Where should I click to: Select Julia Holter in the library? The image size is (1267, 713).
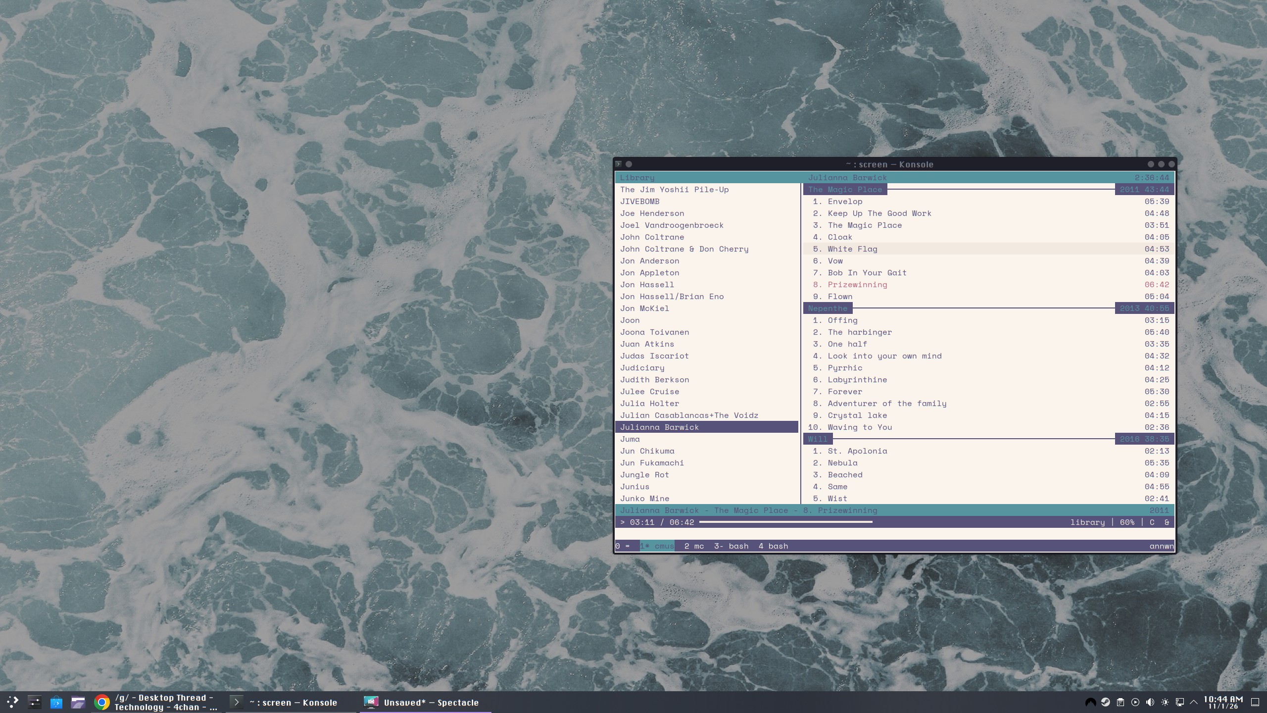(649, 404)
